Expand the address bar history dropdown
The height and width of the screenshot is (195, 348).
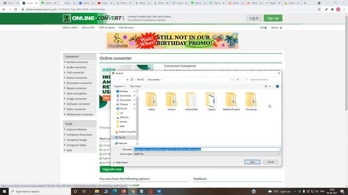(x=232, y=80)
